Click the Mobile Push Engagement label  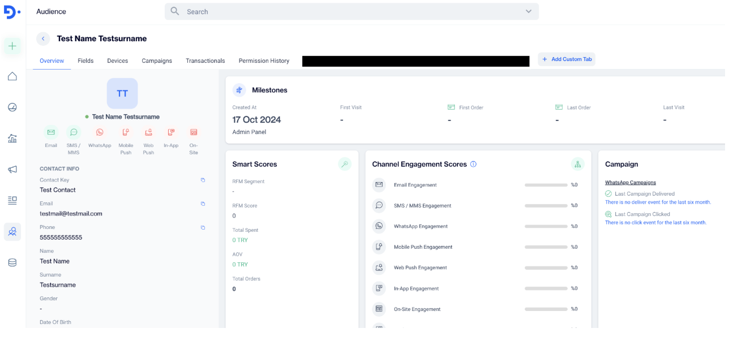click(423, 247)
